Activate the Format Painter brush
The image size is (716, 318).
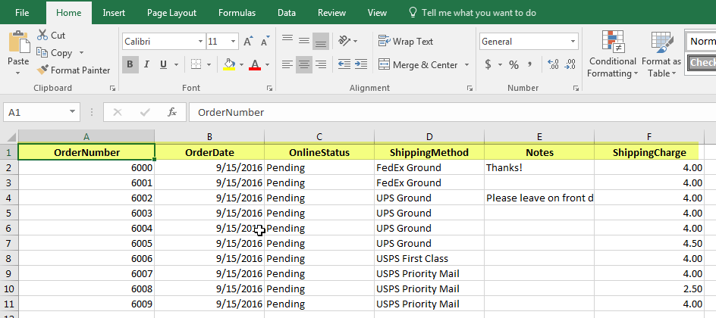(x=42, y=70)
